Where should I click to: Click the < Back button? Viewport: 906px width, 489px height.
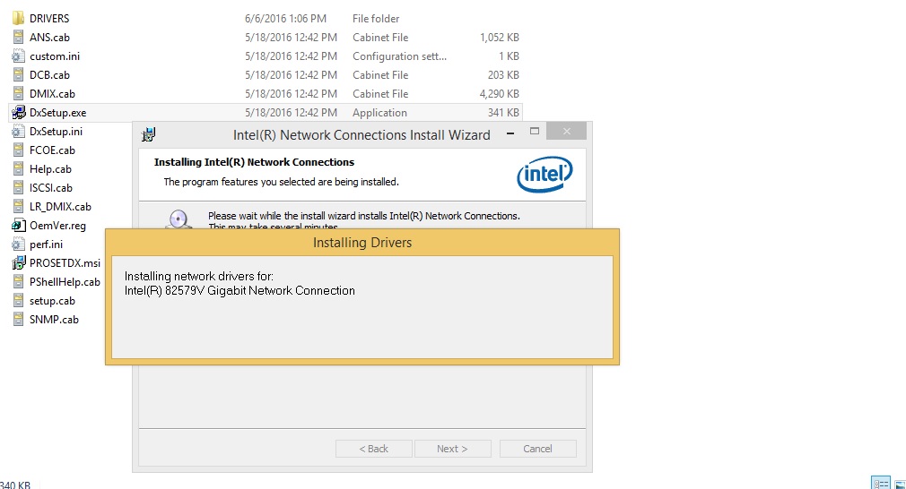pos(374,449)
